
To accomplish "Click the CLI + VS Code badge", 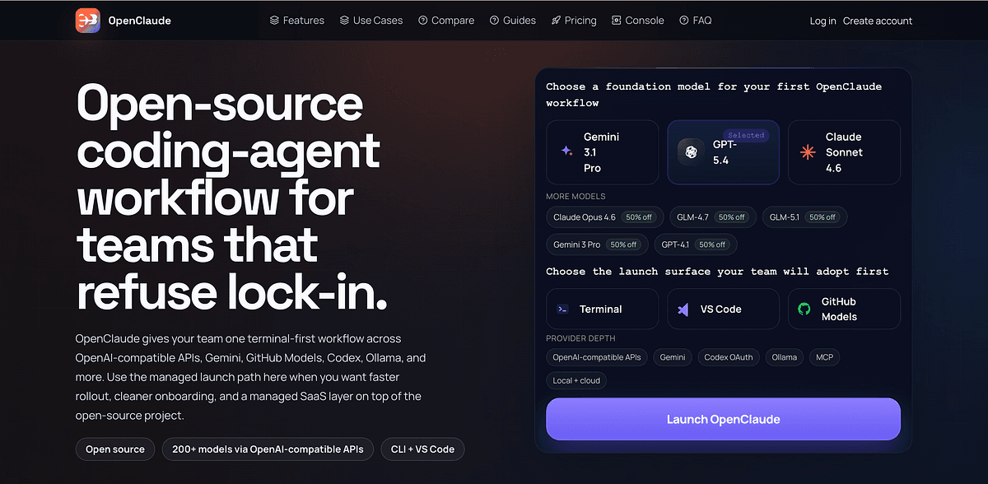I will pyautogui.click(x=422, y=449).
